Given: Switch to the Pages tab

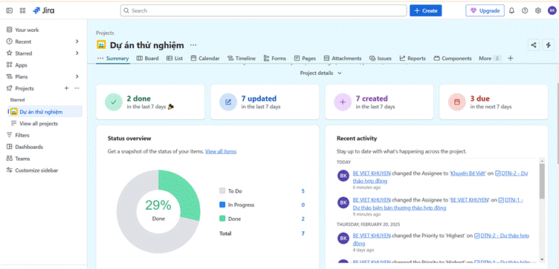Looking at the screenshot, I should tap(305, 59).
